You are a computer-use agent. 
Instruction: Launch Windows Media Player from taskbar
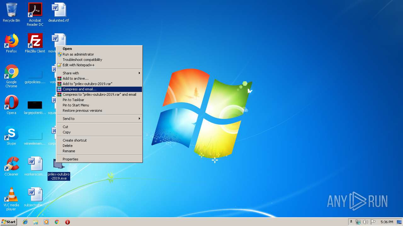46,222
